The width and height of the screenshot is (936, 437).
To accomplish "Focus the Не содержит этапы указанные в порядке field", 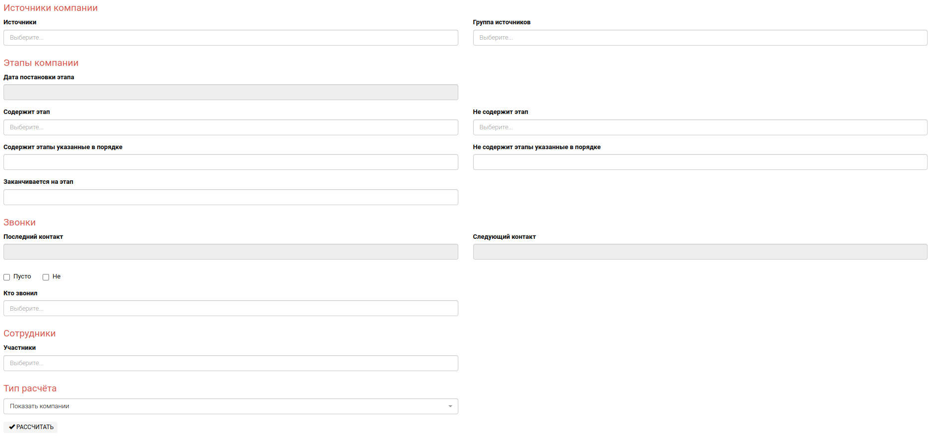I will click(700, 162).
